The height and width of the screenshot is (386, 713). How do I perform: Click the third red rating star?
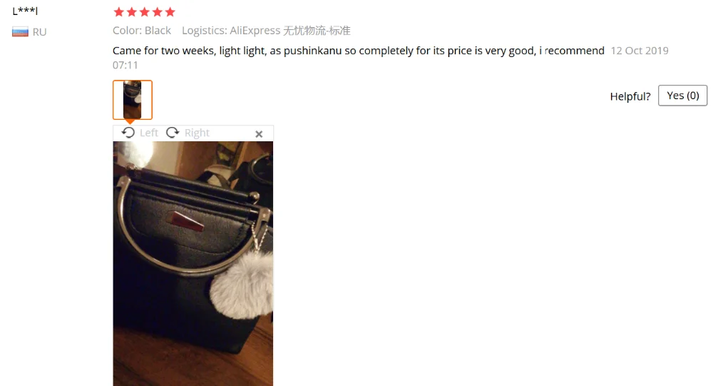[x=145, y=12]
